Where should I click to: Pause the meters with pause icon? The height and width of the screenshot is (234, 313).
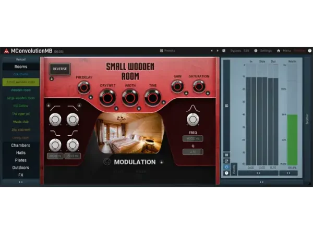(x=226, y=155)
